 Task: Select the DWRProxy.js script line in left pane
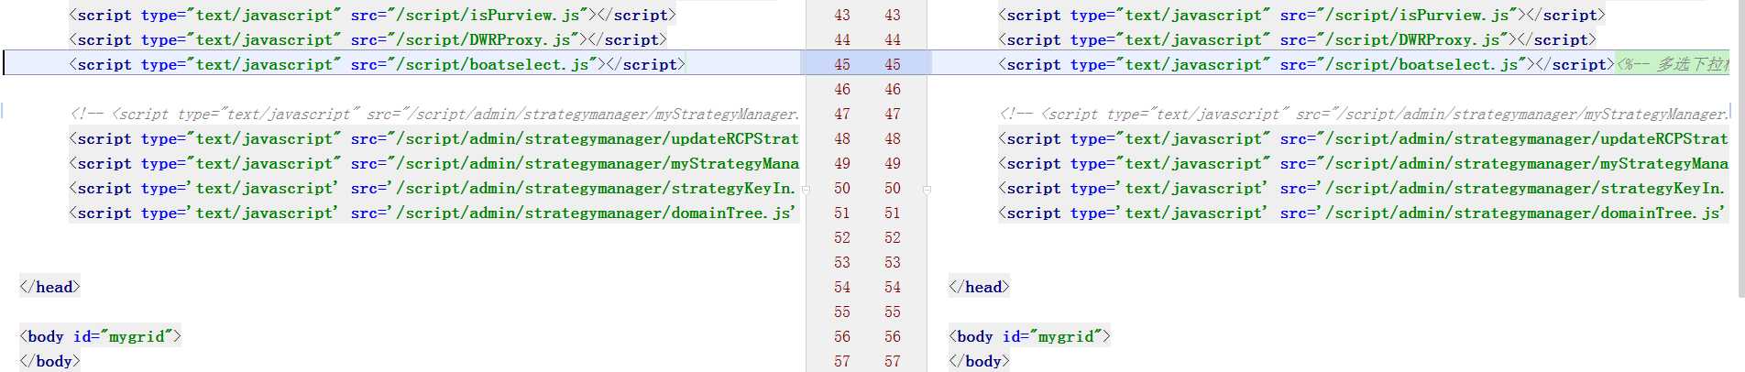[368, 39]
